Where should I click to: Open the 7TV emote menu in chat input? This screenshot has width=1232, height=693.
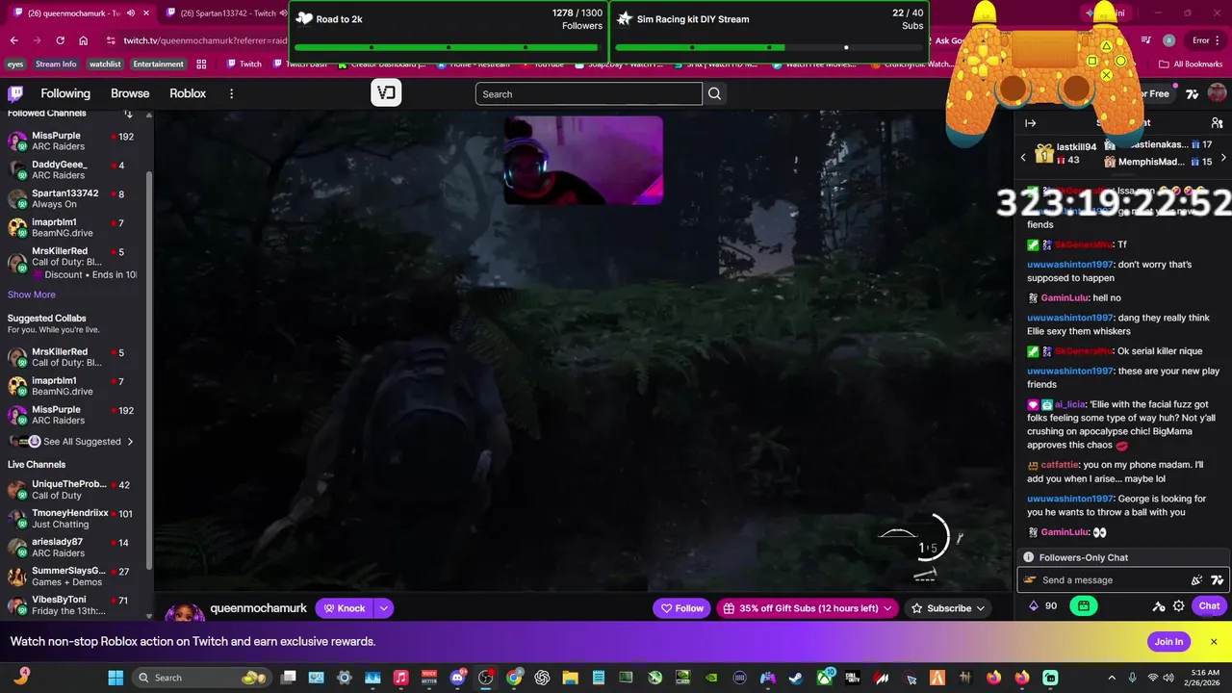pos(1217,580)
